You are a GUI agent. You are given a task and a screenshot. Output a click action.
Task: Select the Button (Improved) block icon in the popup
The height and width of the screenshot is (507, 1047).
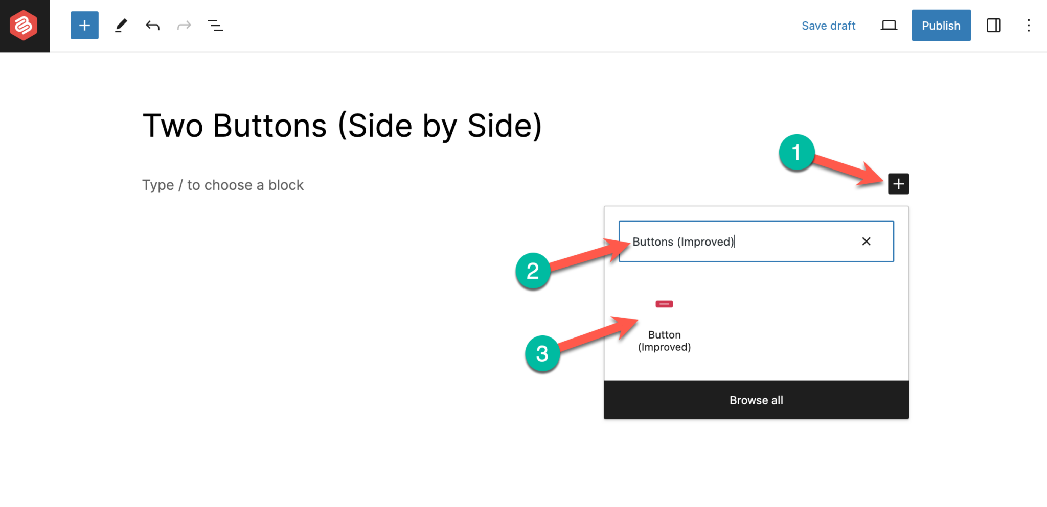[664, 304]
